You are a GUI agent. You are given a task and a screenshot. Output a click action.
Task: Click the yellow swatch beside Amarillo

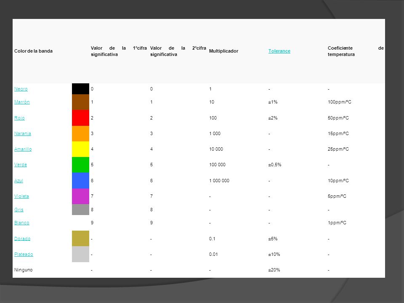[x=81, y=149]
